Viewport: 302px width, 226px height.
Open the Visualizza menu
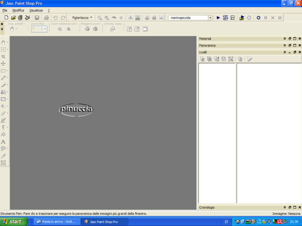click(x=36, y=10)
